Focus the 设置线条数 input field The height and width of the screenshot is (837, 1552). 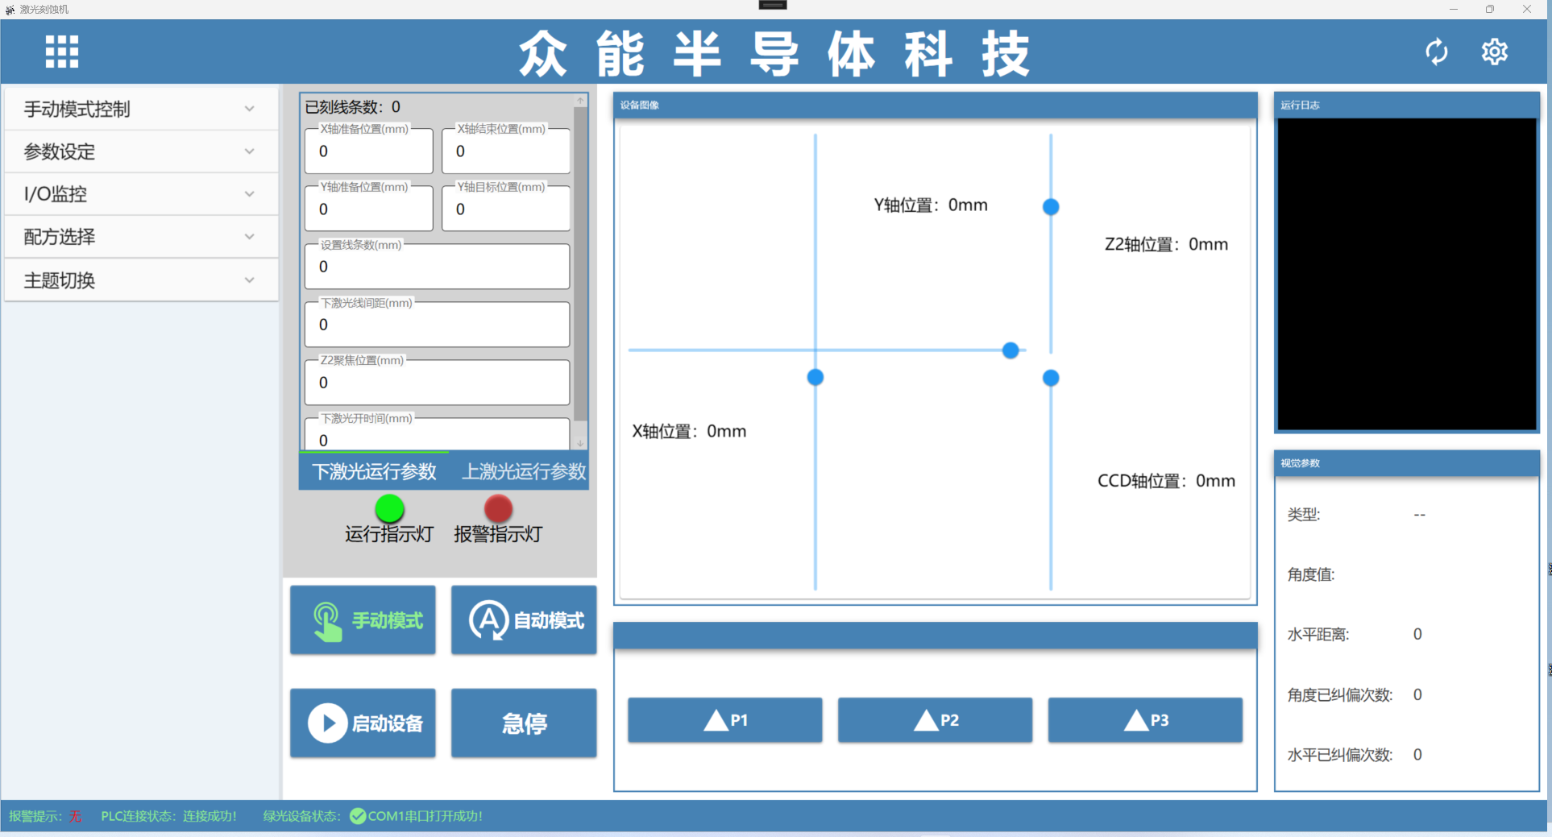click(x=438, y=267)
